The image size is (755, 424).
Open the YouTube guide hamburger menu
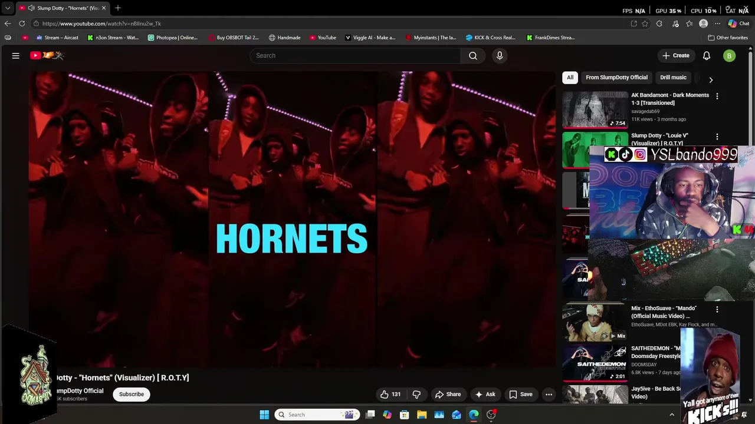click(x=16, y=55)
